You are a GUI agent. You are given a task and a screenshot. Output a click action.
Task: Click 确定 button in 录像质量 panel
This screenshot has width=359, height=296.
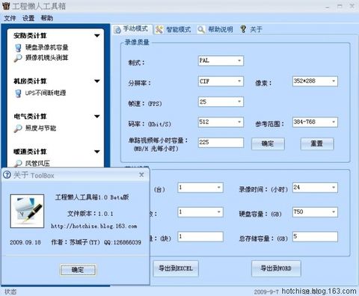point(268,144)
